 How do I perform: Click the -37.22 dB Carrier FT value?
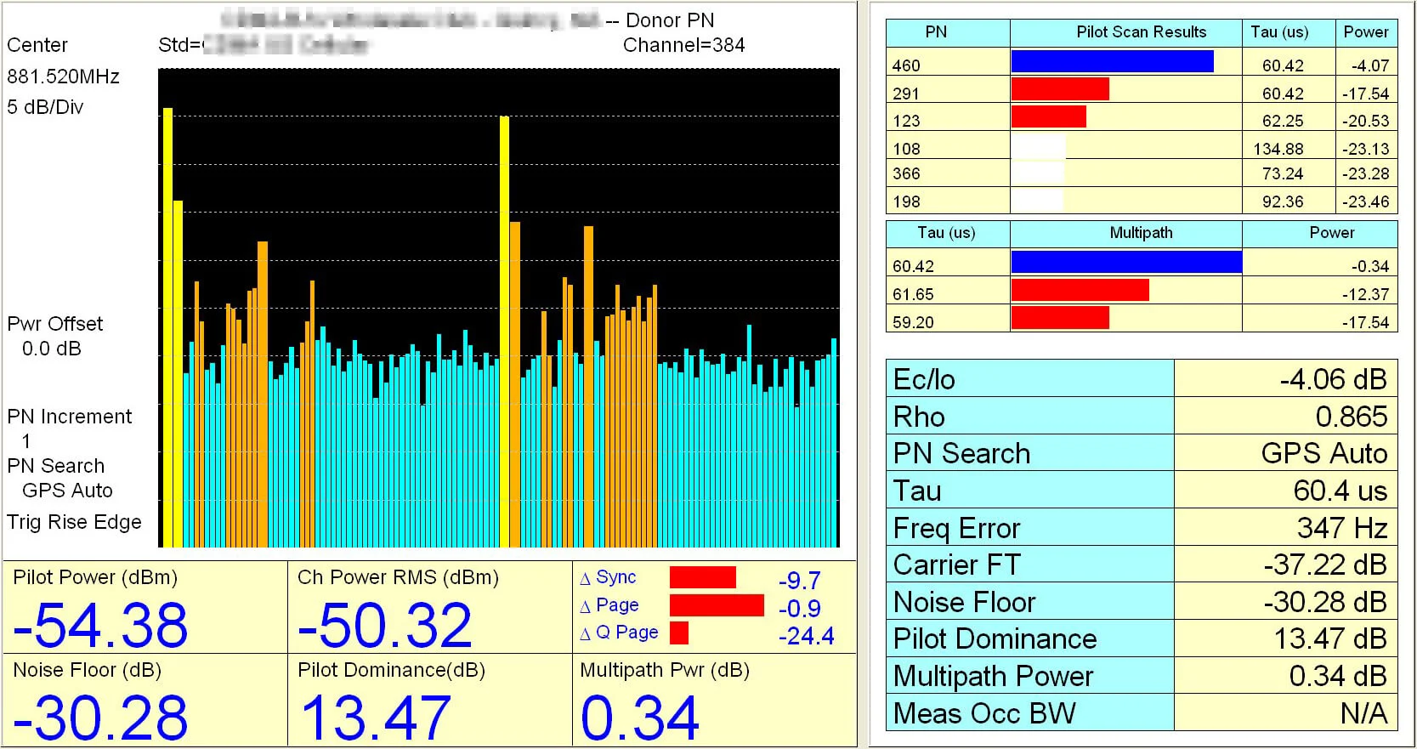click(1325, 565)
